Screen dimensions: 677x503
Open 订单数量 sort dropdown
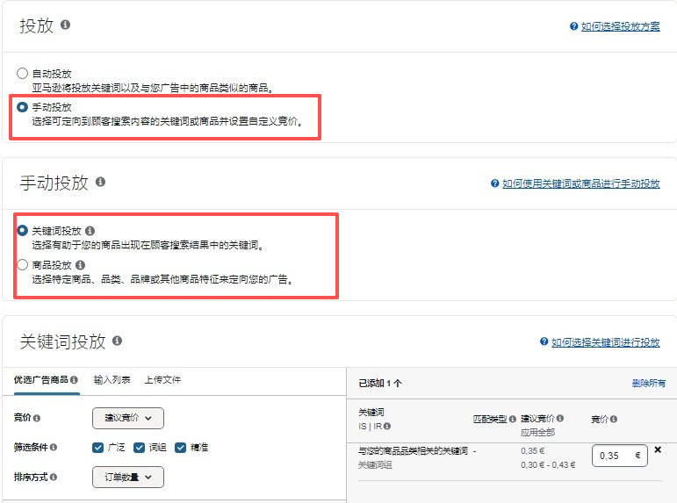pyautogui.click(x=128, y=477)
